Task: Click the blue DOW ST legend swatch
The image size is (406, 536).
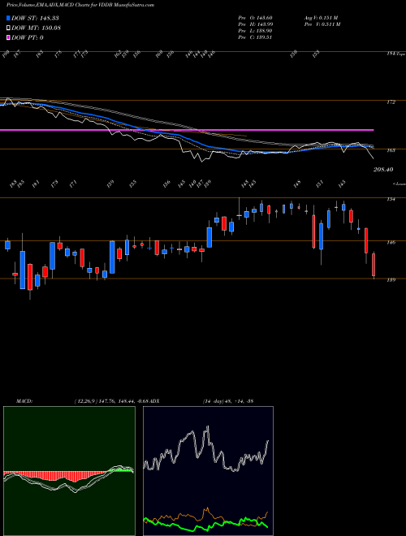Action: tap(8, 18)
